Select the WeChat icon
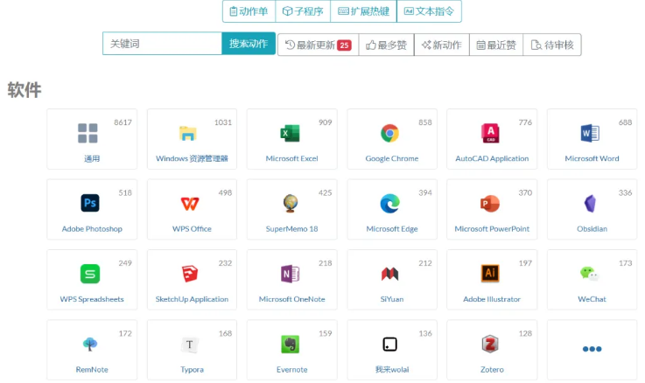Screen dimensions: 645x383 590,274
